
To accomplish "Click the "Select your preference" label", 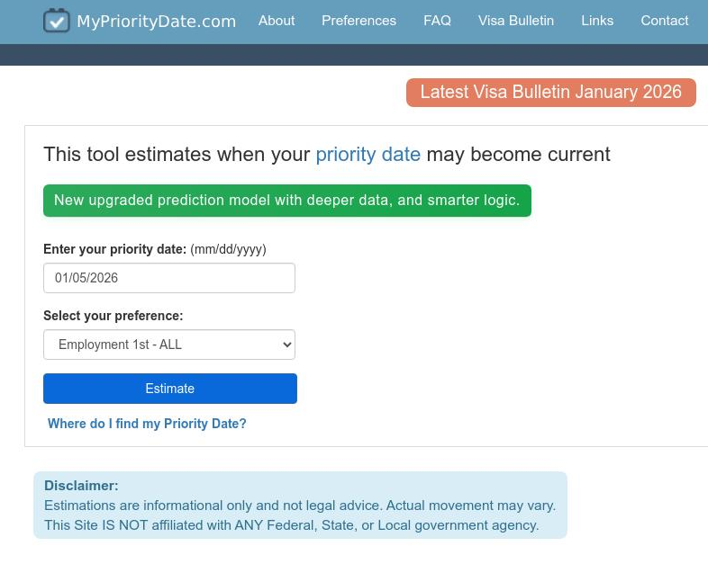I will 113,316.
